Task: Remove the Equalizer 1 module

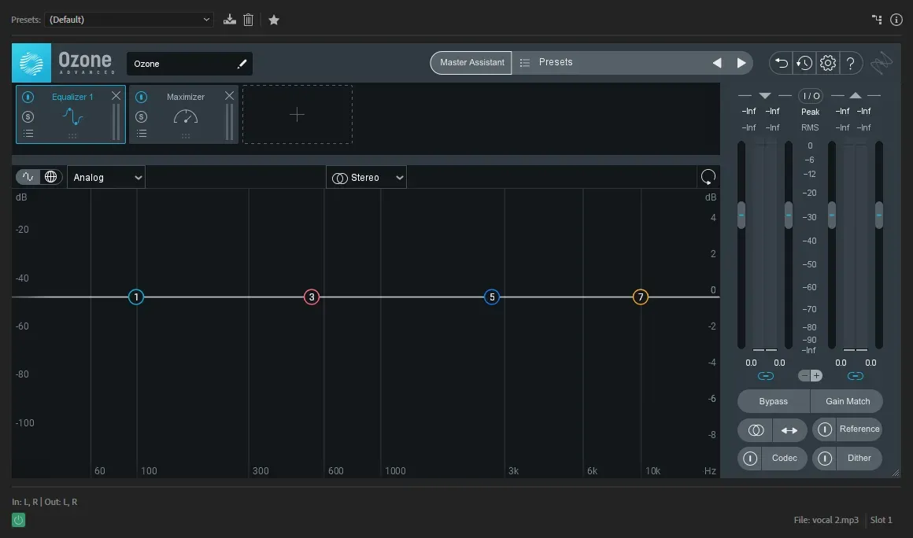Action: coord(116,96)
